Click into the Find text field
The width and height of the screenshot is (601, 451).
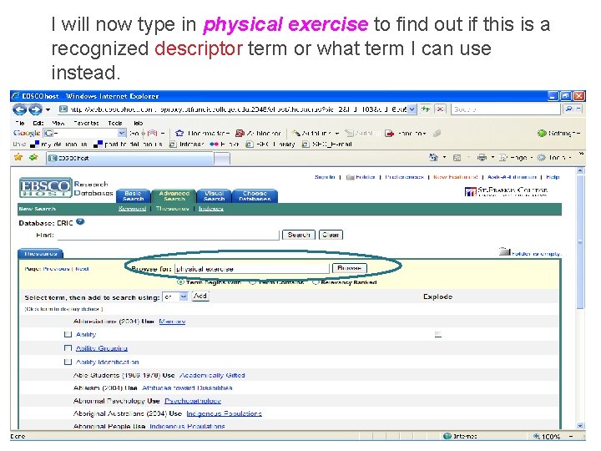tap(169, 235)
